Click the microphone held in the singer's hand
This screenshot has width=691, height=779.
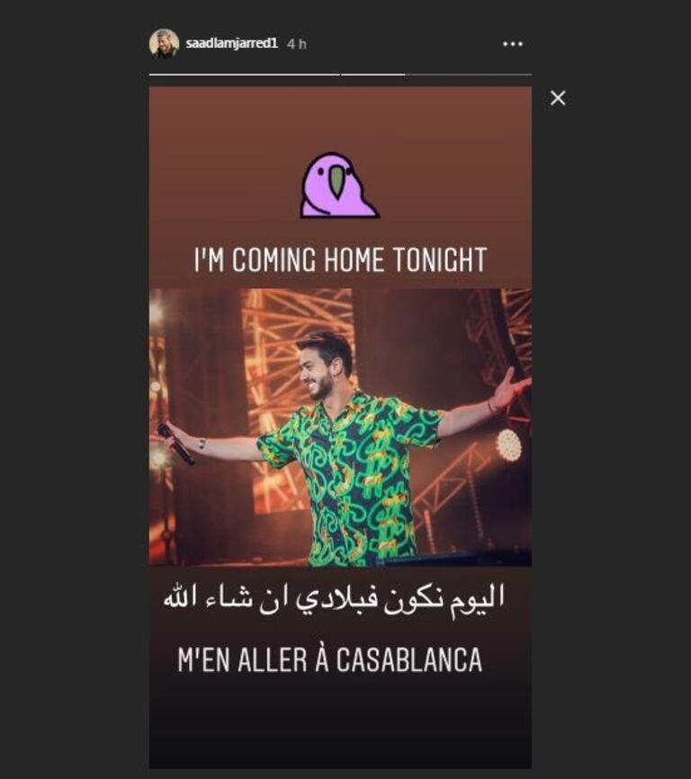(175, 443)
